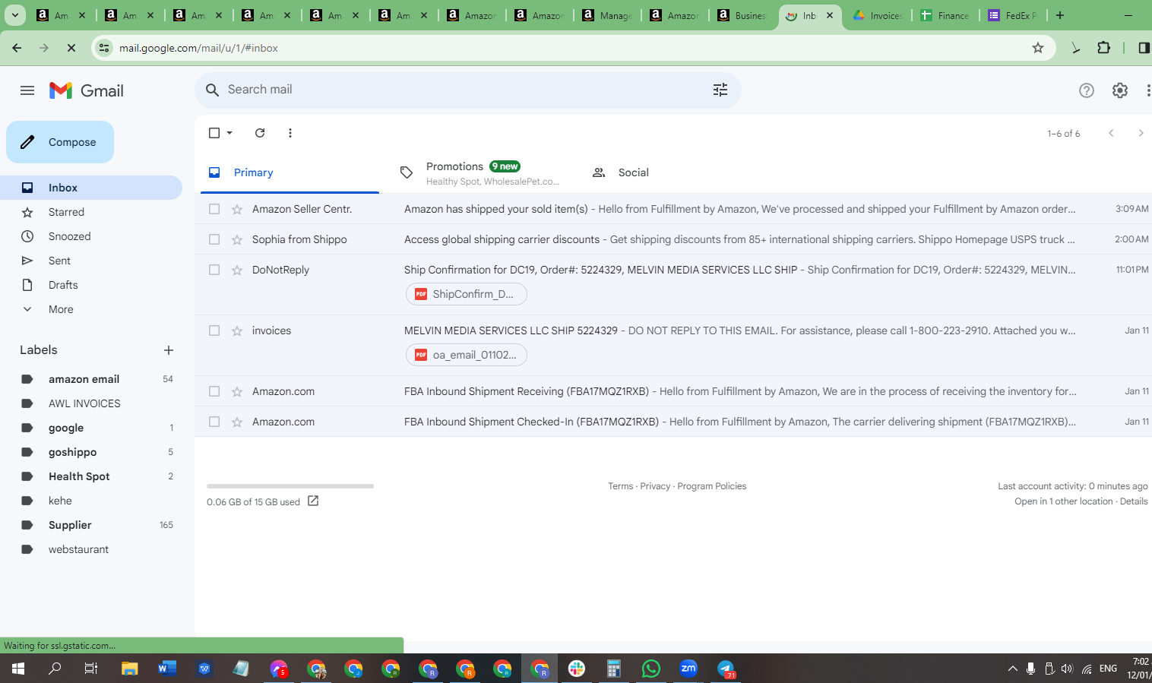1152x683 pixels.
Task: Star the Sophia from Shippo email
Action: pos(237,239)
